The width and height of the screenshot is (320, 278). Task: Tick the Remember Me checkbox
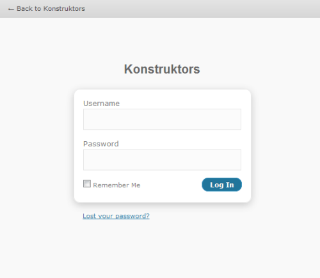click(87, 183)
